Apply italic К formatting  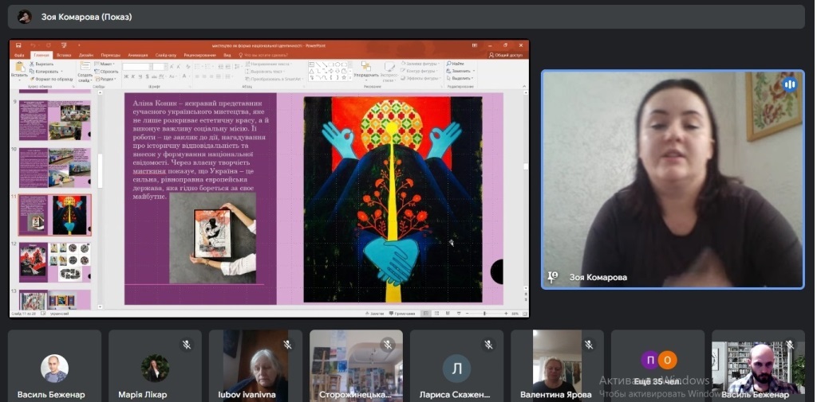pos(133,76)
